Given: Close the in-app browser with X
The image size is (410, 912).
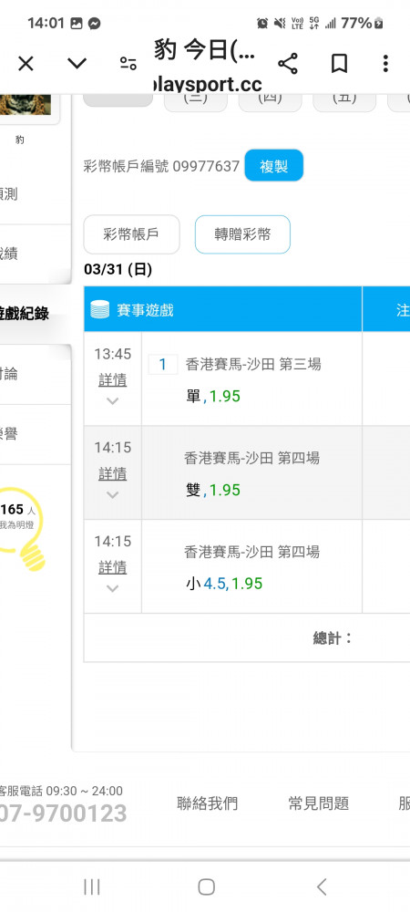Looking at the screenshot, I should (x=26, y=64).
